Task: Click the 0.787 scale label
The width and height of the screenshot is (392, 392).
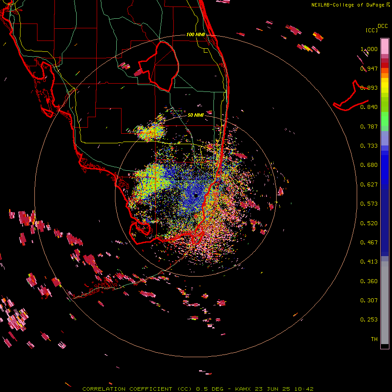Action: coord(369,126)
